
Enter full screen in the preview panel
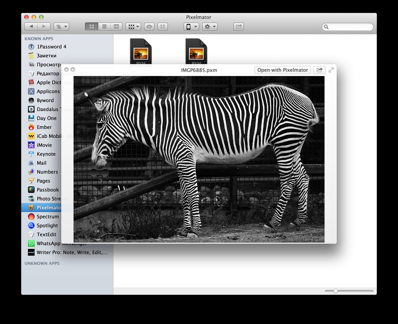(x=331, y=70)
